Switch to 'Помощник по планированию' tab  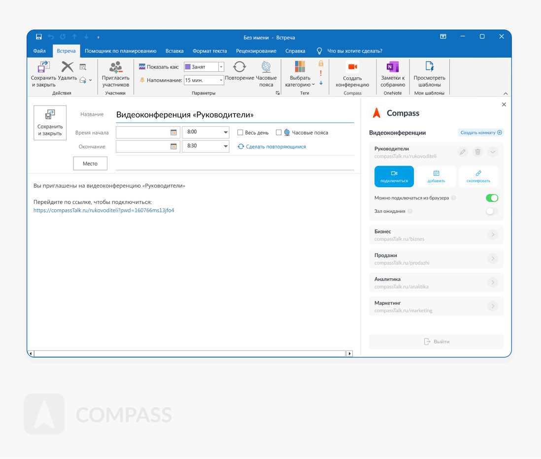[x=120, y=51]
